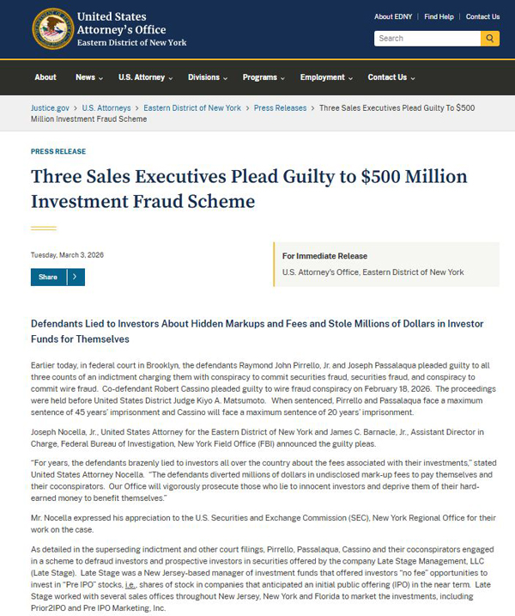
Task: Click the About EDNY top link
Action: pyautogui.click(x=395, y=16)
